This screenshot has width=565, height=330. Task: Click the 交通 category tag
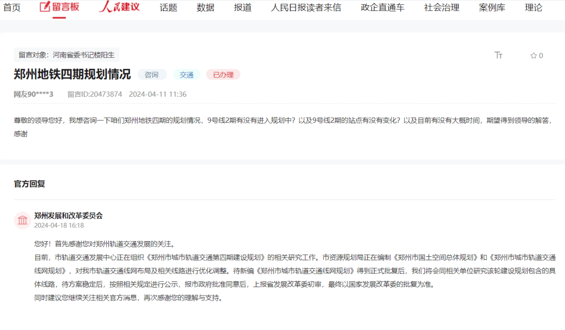click(x=187, y=75)
